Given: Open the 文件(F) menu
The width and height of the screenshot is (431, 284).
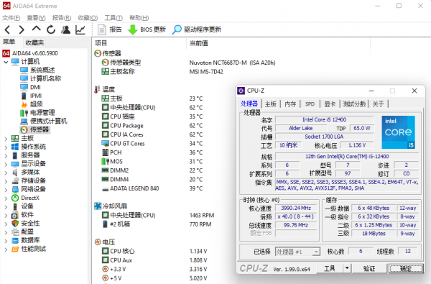Looking at the screenshot, I should click(11, 18).
